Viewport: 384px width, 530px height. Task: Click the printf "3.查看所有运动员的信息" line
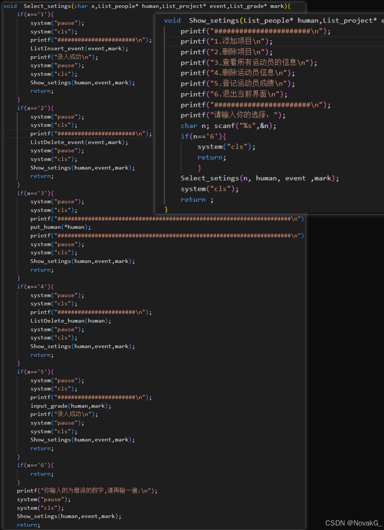[249, 62]
